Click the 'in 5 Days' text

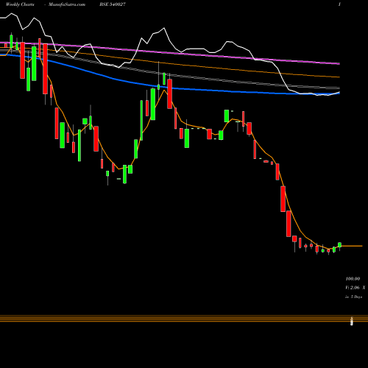[x=354, y=297]
